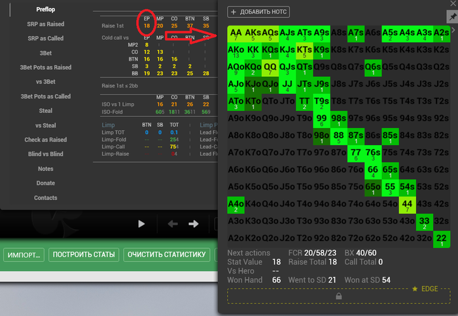Image resolution: width=458 pixels, height=316 pixels.
Task: Open the Donate link
Action: point(46,183)
